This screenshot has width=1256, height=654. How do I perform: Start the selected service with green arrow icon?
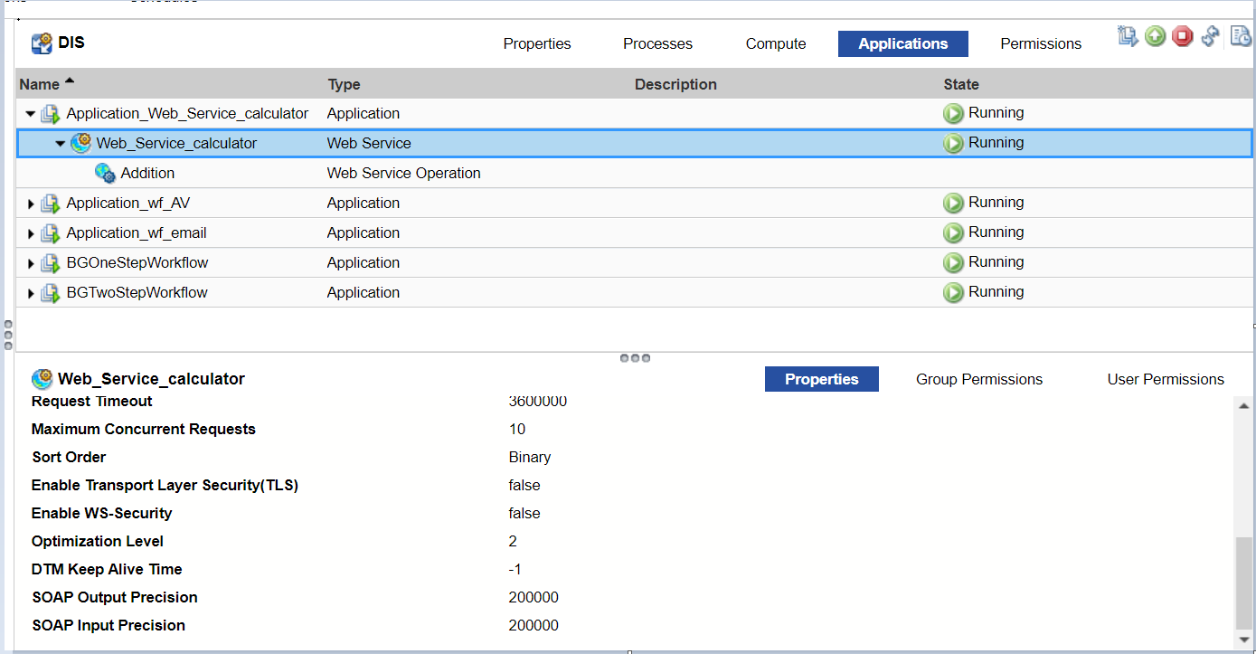1155,36
